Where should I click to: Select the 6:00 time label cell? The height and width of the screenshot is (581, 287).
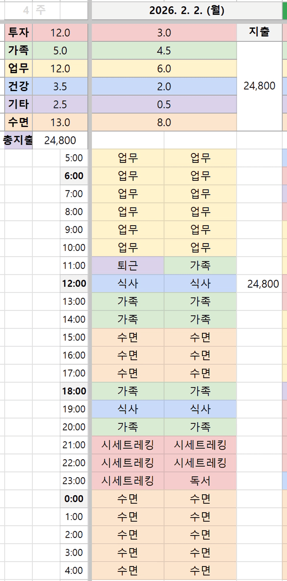[74, 176]
